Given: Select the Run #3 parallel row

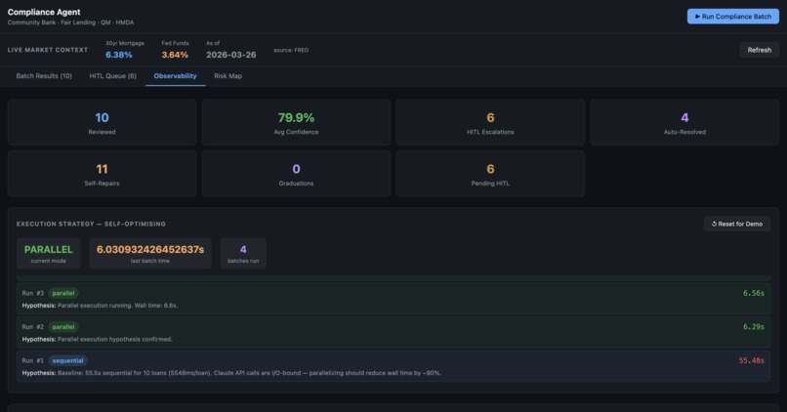Looking at the screenshot, I should click(393, 299).
